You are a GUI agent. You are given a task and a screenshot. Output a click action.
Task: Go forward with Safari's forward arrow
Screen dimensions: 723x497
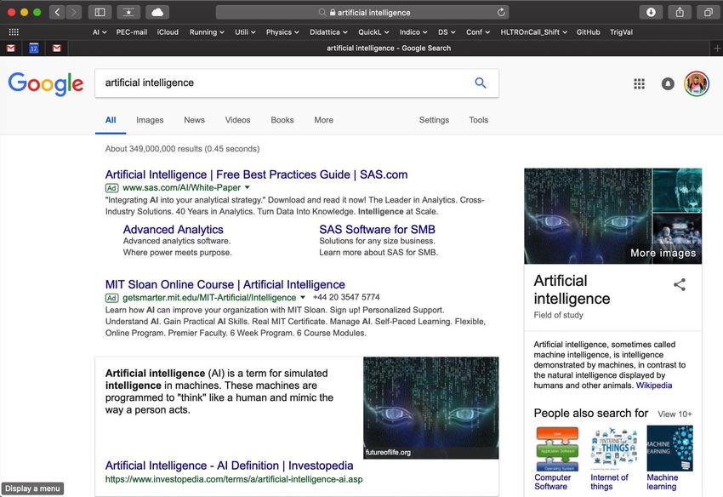(x=74, y=13)
